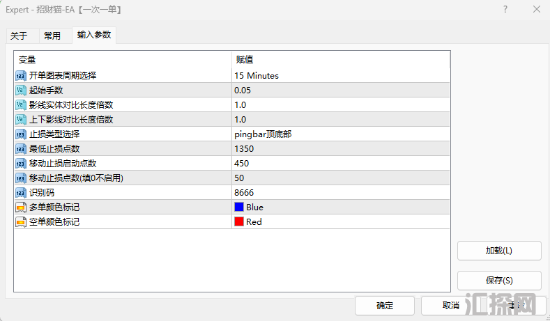Viewport: 550px width, 321px height.
Task: Click the color icon beside 空单颜色标记
Action: pos(21,221)
